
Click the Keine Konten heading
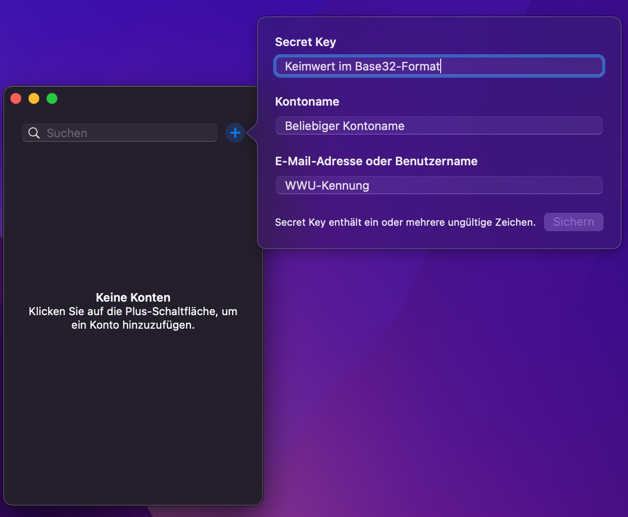[x=133, y=298]
